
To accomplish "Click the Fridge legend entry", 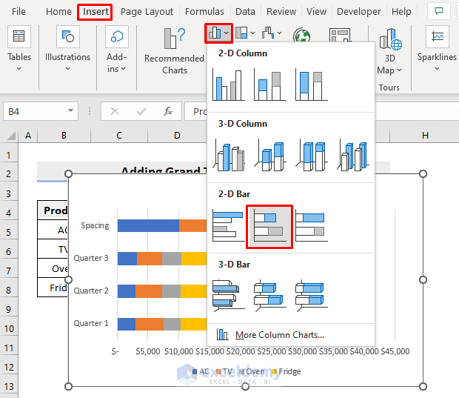I will 287,371.
